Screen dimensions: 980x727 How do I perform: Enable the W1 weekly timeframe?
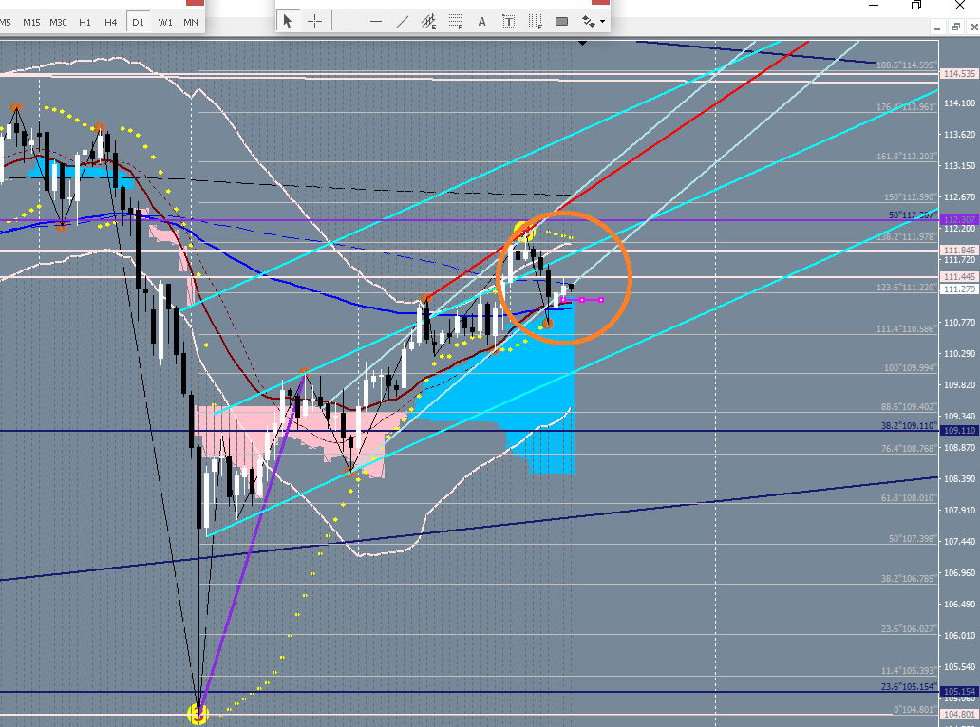tap(165, 22)
